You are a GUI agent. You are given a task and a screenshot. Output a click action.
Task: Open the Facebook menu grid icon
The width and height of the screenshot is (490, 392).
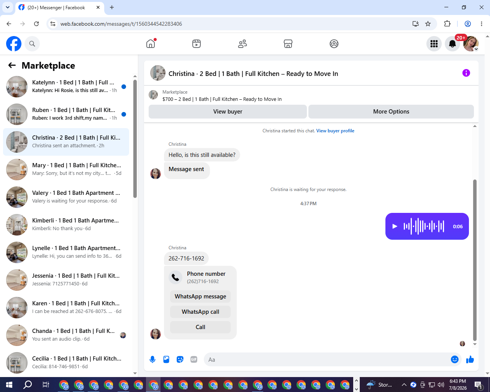434,44
